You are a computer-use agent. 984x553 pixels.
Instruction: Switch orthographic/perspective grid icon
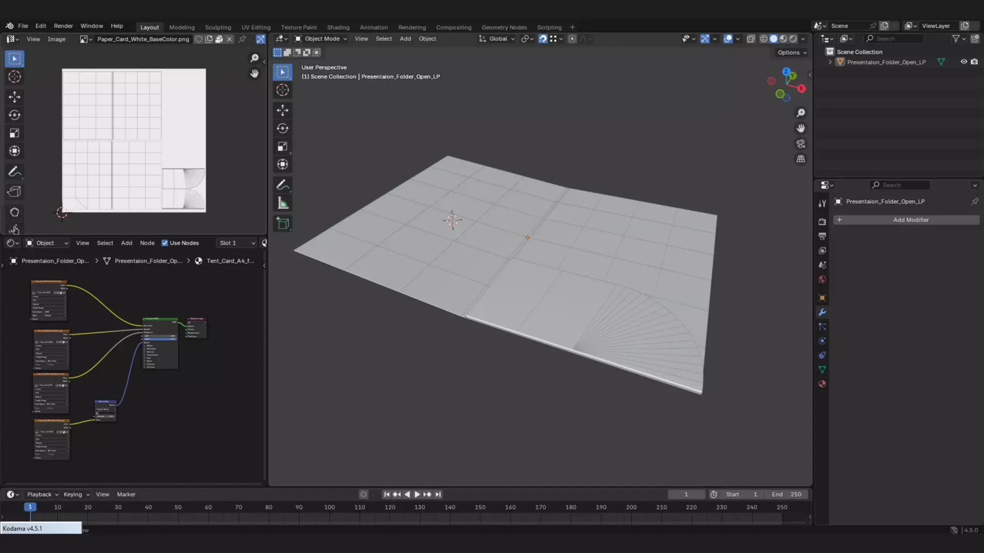click(x=801, y=159)
